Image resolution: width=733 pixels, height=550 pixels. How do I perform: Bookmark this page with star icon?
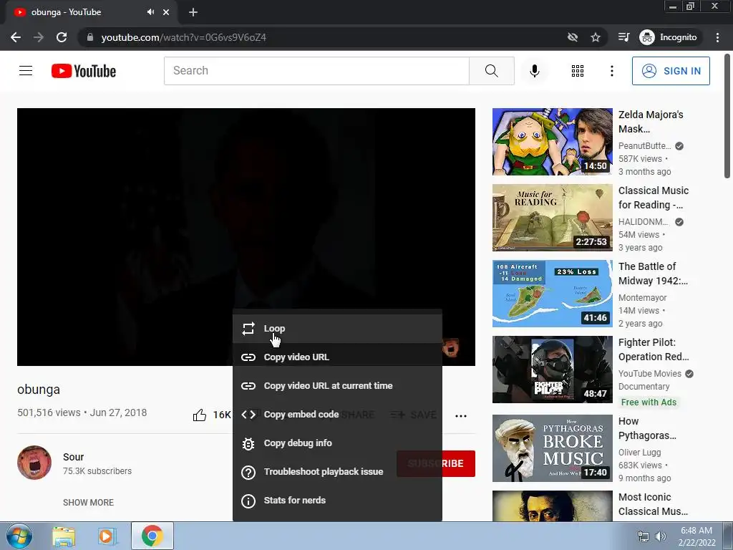click(x=595, y=37)
